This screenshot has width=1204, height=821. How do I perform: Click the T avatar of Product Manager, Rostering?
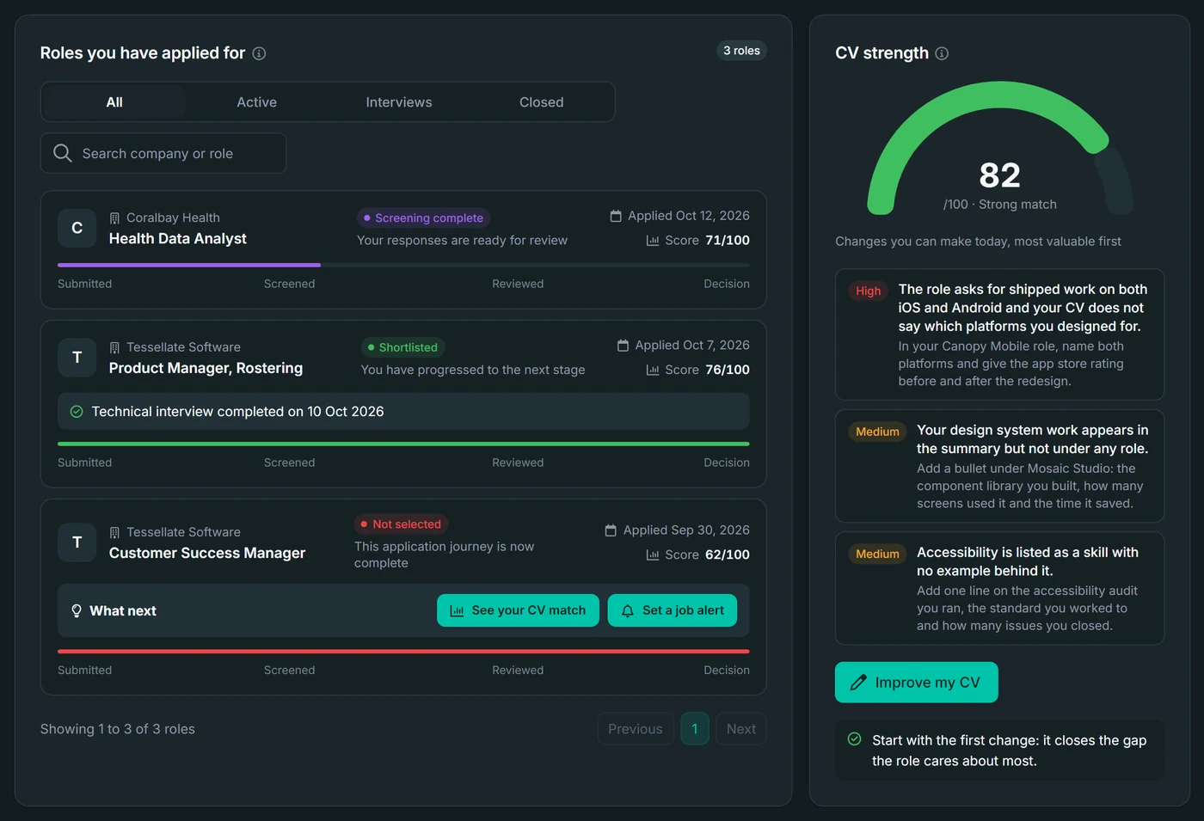click(x=77, y=357)
